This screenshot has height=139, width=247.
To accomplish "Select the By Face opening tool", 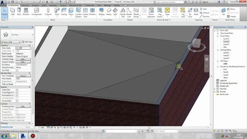I will pos(190,13).
